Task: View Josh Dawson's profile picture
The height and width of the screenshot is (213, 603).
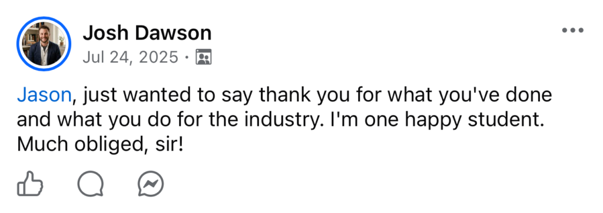Action: tap(44, 44)
